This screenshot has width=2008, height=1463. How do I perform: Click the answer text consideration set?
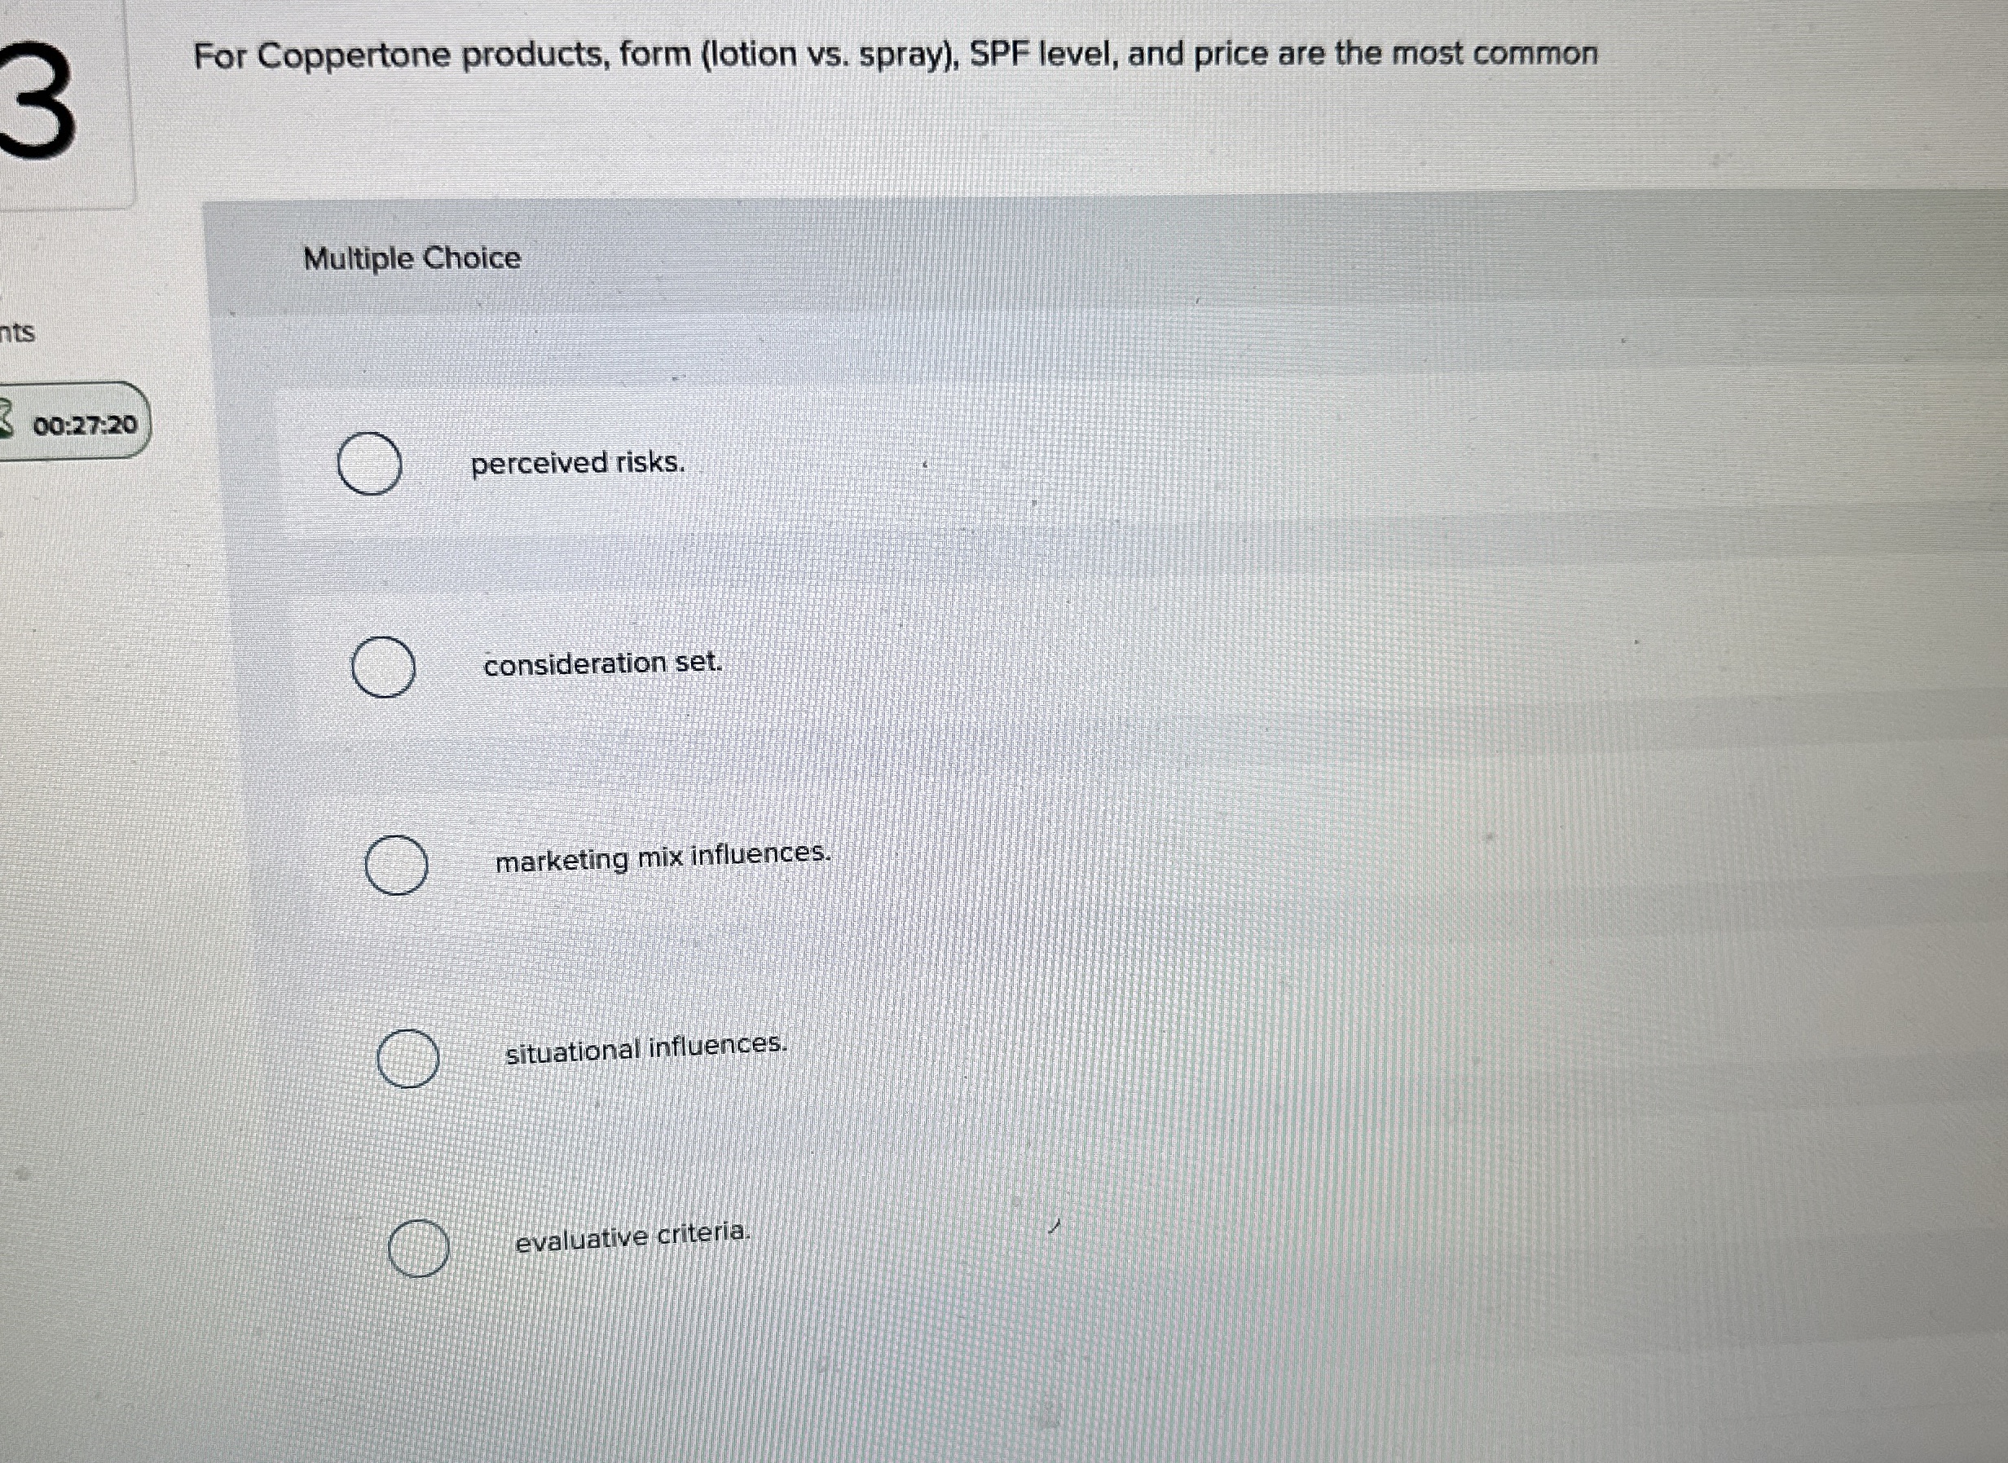point(604,664)
